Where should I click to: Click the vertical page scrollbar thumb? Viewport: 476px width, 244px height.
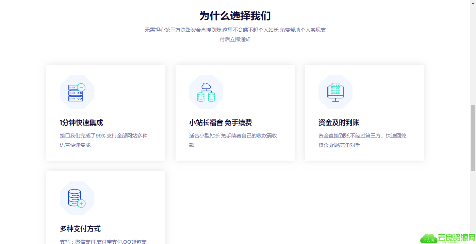[473, 138]
